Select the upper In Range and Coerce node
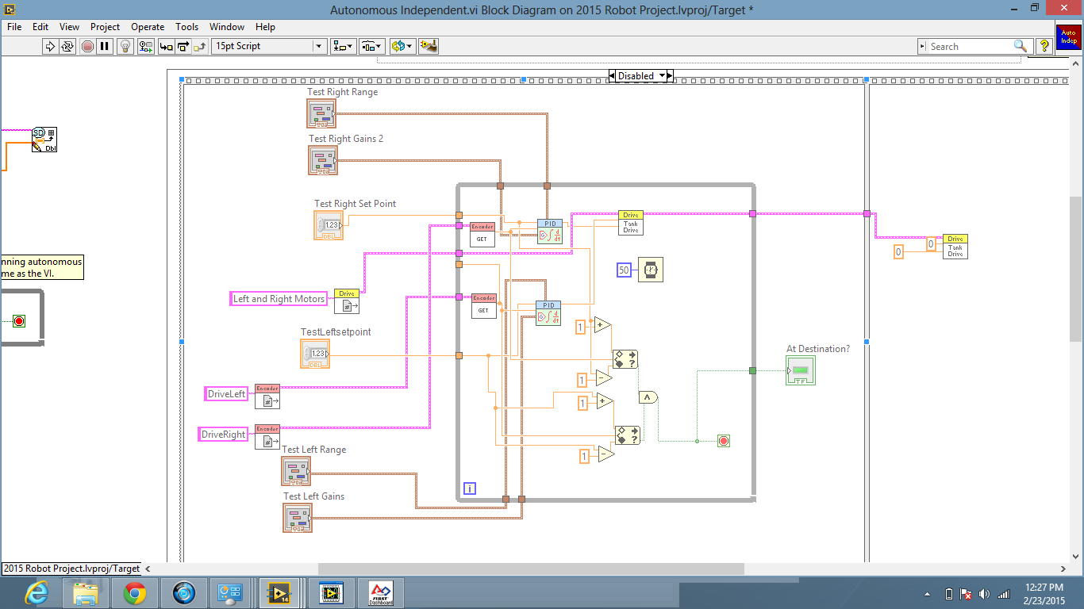The height and width of the screenshot is (609, 1084). coord(625,359)
